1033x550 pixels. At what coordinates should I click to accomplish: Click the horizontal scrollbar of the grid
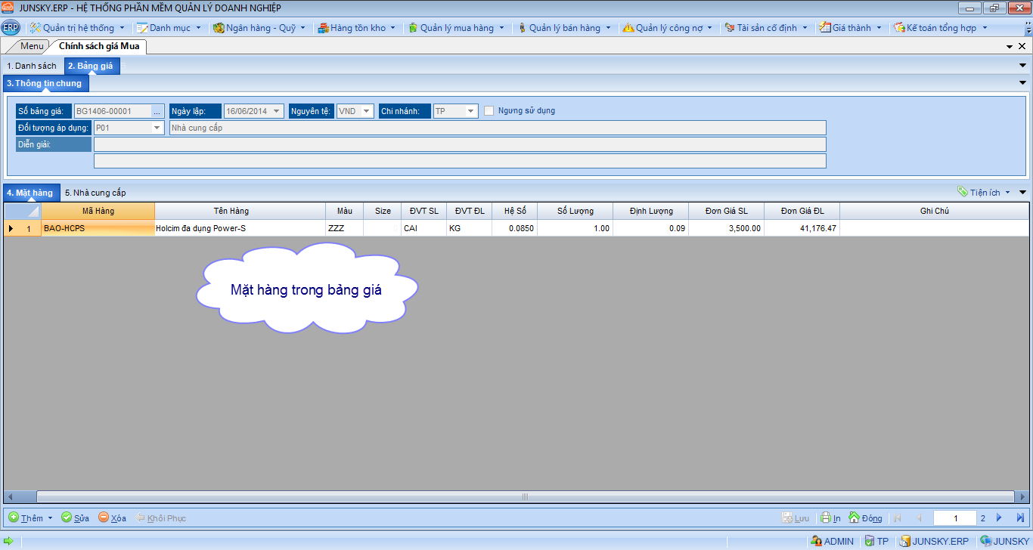pos(524,496)
